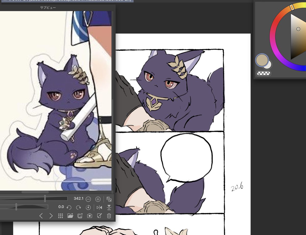Flip Sub View image horizontally
306x235 pixels.
click(99, 207)
